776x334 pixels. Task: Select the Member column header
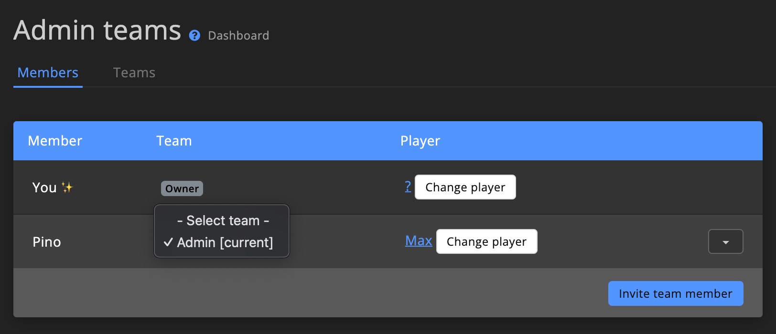(x=54, y=141)
